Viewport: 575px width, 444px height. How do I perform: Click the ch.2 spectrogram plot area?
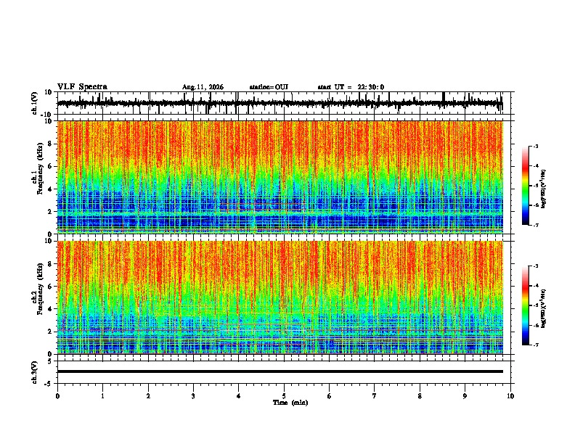coord(280,297)
